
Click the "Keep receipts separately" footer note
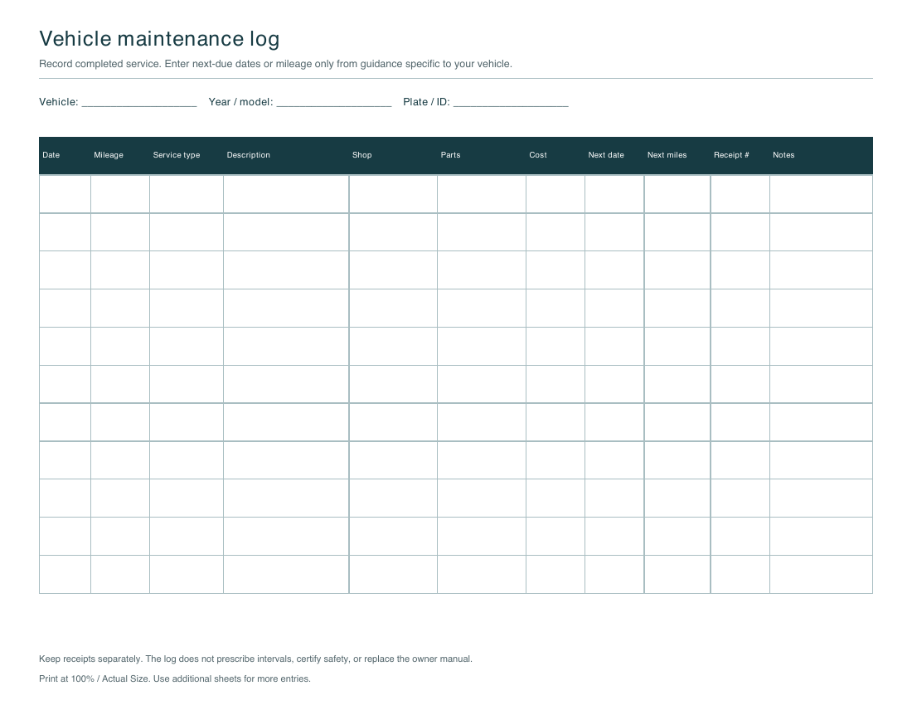click(x=255, y=659)
